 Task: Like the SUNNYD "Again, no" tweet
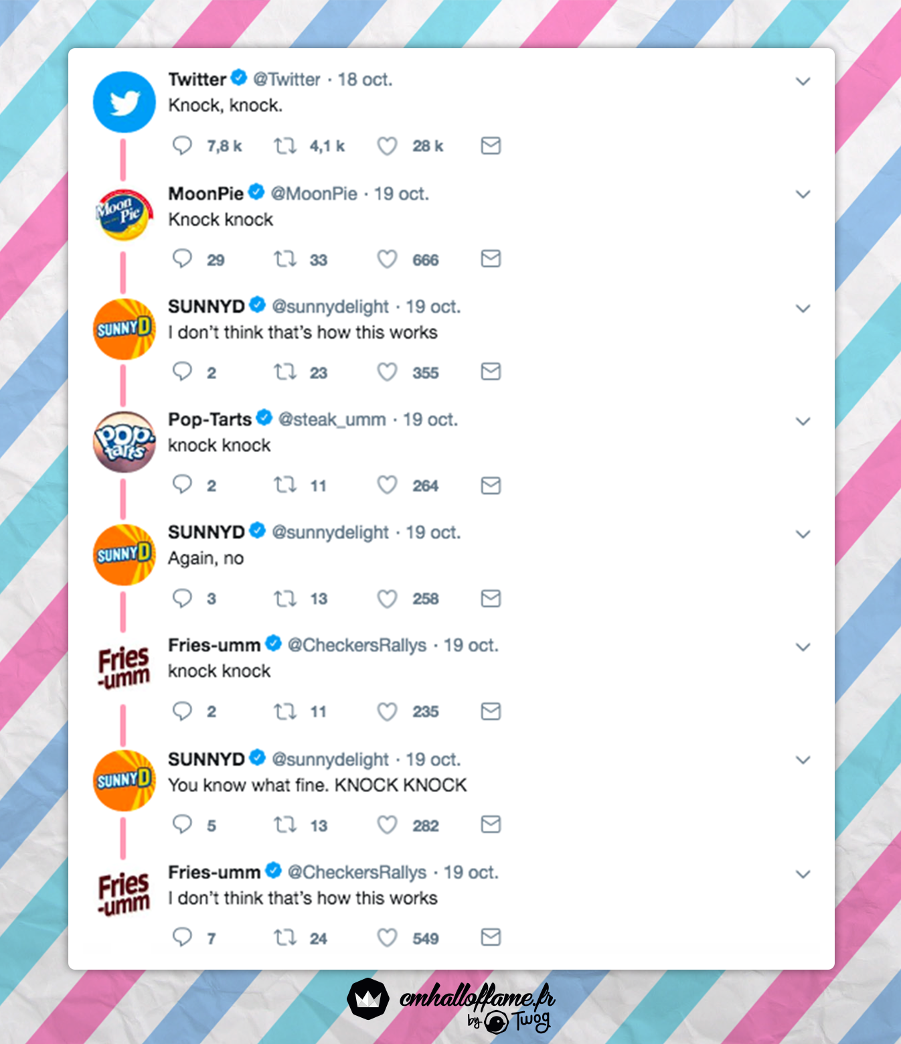click(x=387, y=599)
